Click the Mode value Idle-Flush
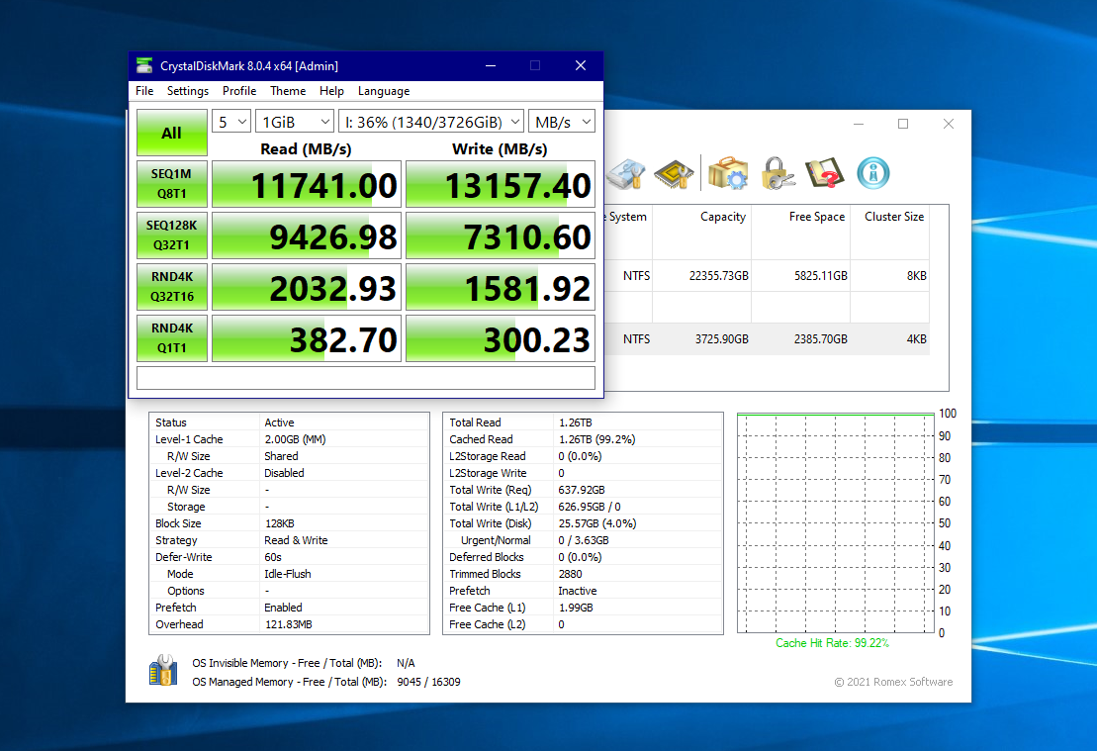Viewport: 1097px width, 751px height. tap(288, 574)
